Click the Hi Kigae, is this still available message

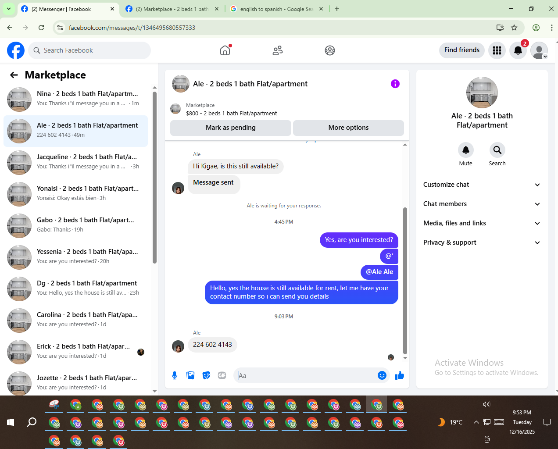click(236, 166)
